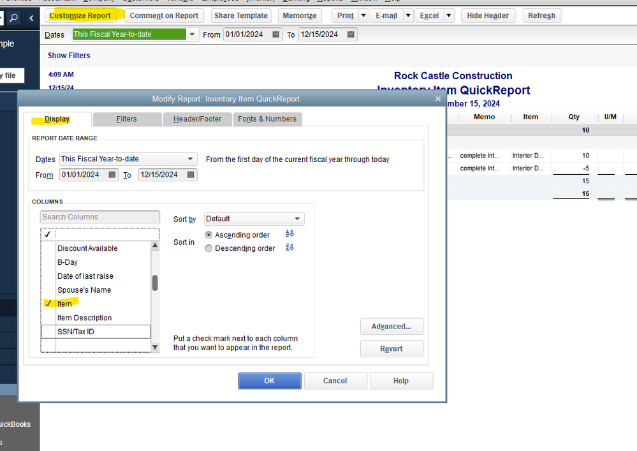This screenshot has width=637, height=451.
Task: Click Cancel in Modify Report dialog
Action: [x=335, y=381]
